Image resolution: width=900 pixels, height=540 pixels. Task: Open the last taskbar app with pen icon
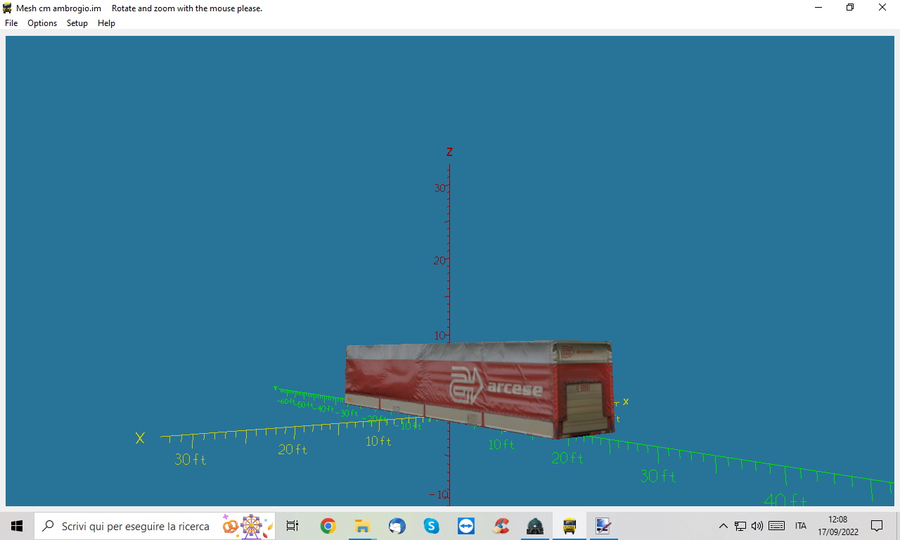(603, 526)
